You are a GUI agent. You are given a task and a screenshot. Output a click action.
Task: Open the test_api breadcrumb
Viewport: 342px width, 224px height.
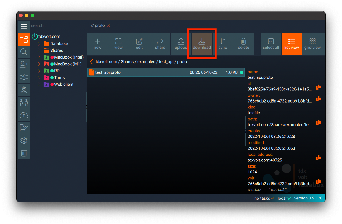[x=166, y=62]
